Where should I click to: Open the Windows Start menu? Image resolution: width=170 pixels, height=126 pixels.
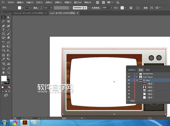click(x=4, y=122)
